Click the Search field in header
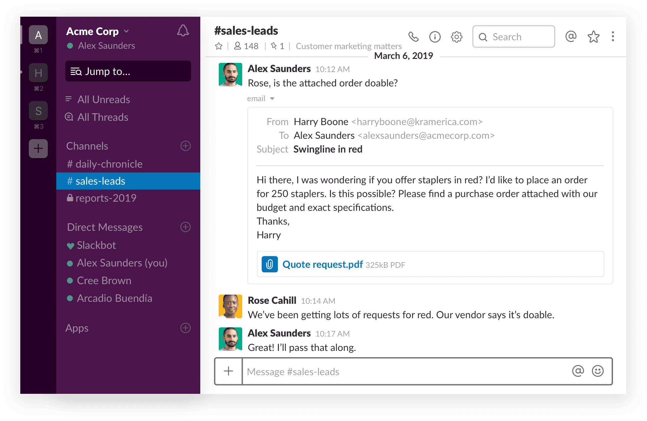Image resolution: width=647 pixels, height=421 pixels. pyautogui.click(x=513, y=37)
